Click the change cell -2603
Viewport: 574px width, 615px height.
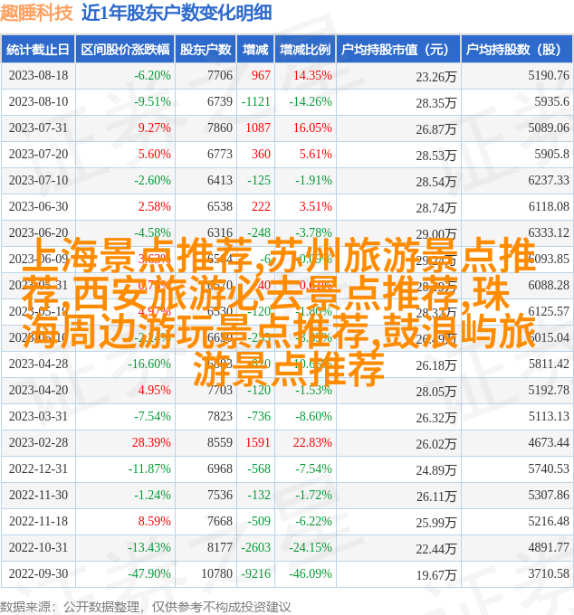[255, 548]
